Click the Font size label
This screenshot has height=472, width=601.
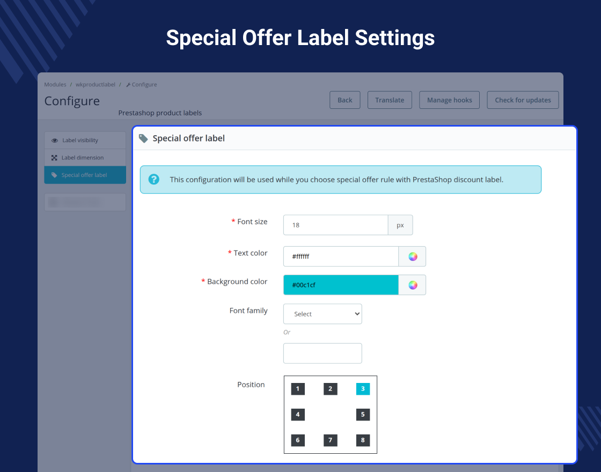click(x=252, y=222)
